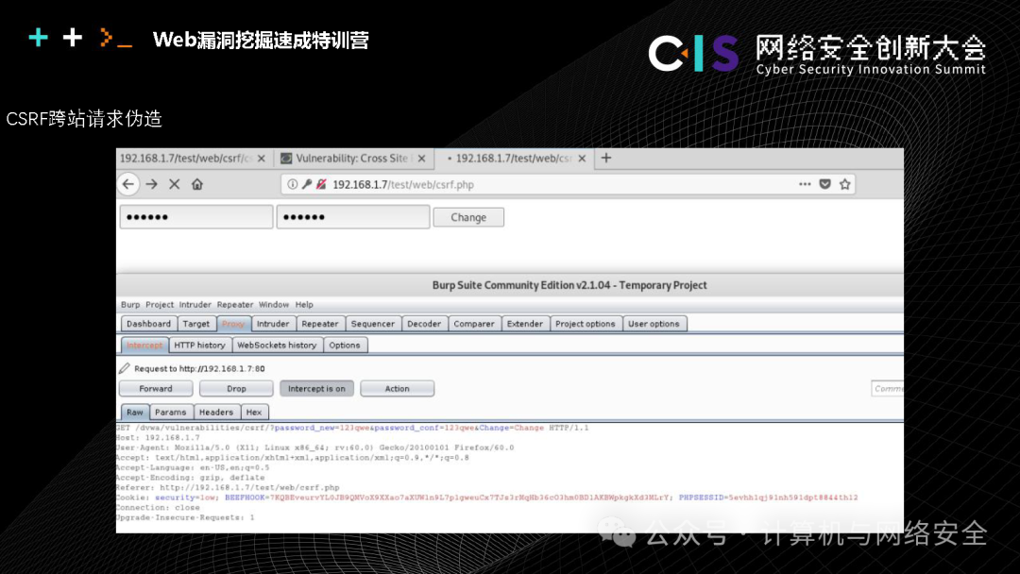Click the Accept-Encoding header line
Viewport: 1020px width, 574px height.
click(190, 478)
